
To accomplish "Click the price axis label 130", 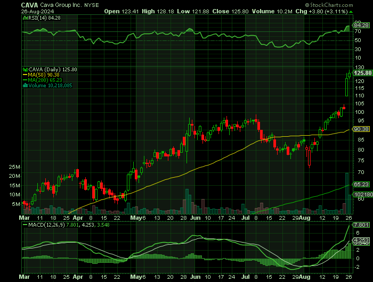I will 359,68.
